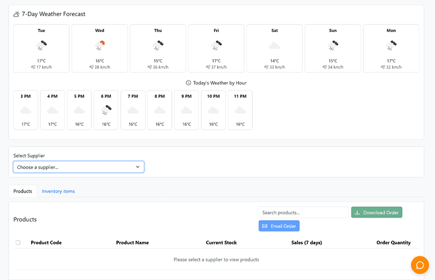This screenshot has height=280, width=435.
Task: Click the Sales (7 days) column header
Action: [307, 243]
